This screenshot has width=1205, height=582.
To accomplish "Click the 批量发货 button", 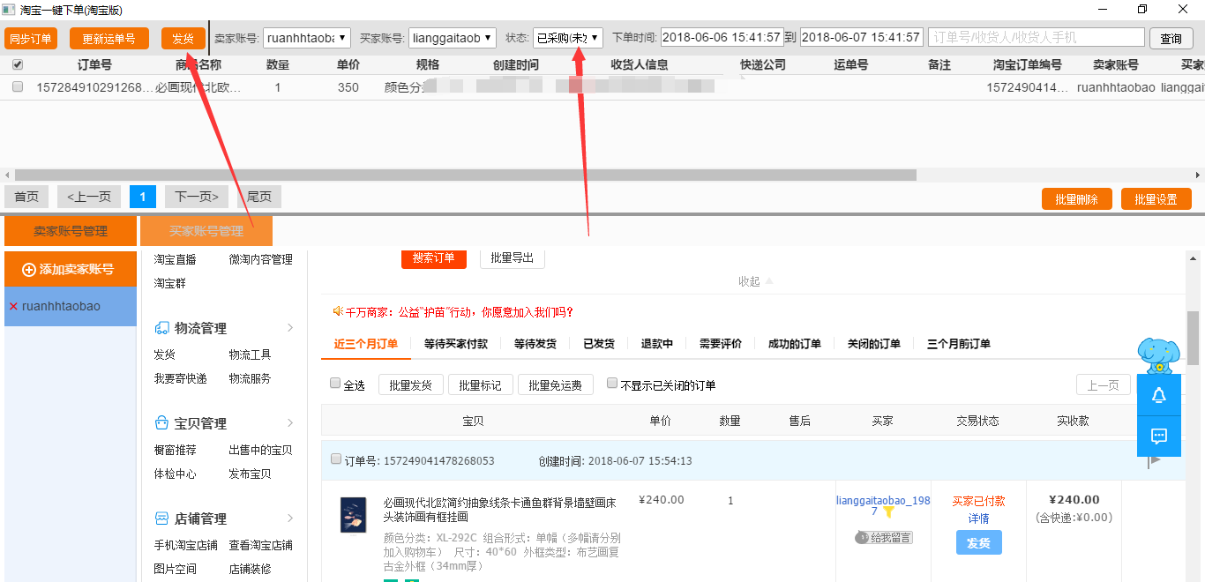I will (411, 385).
